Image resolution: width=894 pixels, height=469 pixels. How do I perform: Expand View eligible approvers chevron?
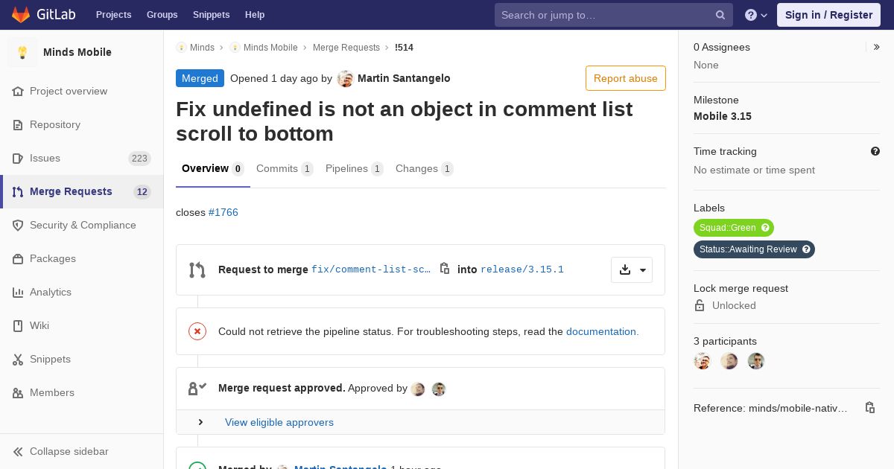pos(200,422)
